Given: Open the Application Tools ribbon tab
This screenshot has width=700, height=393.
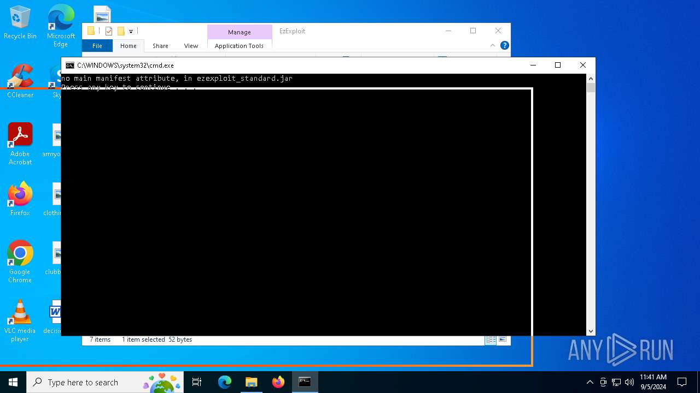Looking at the screenshot, I should tap(239, 46).
